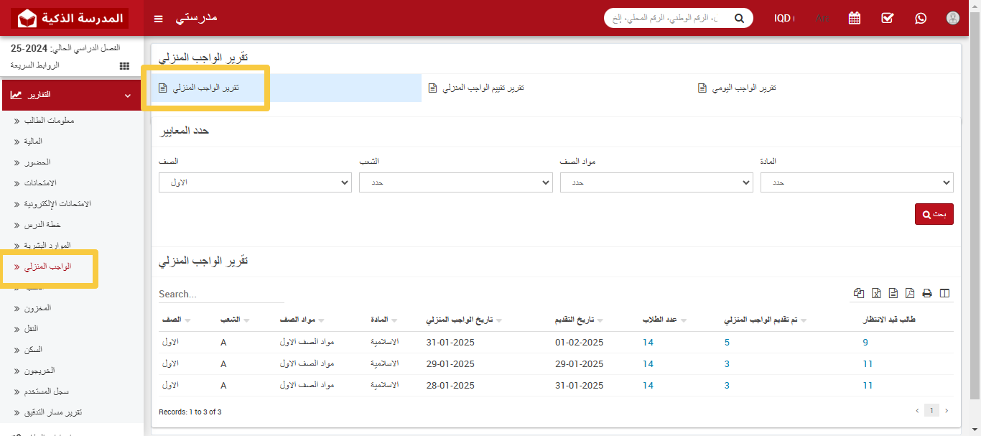The image size is (981, 436).
Task: Print the homework report table
Action: (x=926, y=293)
